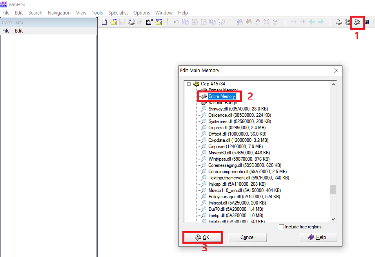Select Cx-pdata.dll (12000000, 3.2 MB)
The width and height of the screenshot is (375, 257).
coord(238,140)
